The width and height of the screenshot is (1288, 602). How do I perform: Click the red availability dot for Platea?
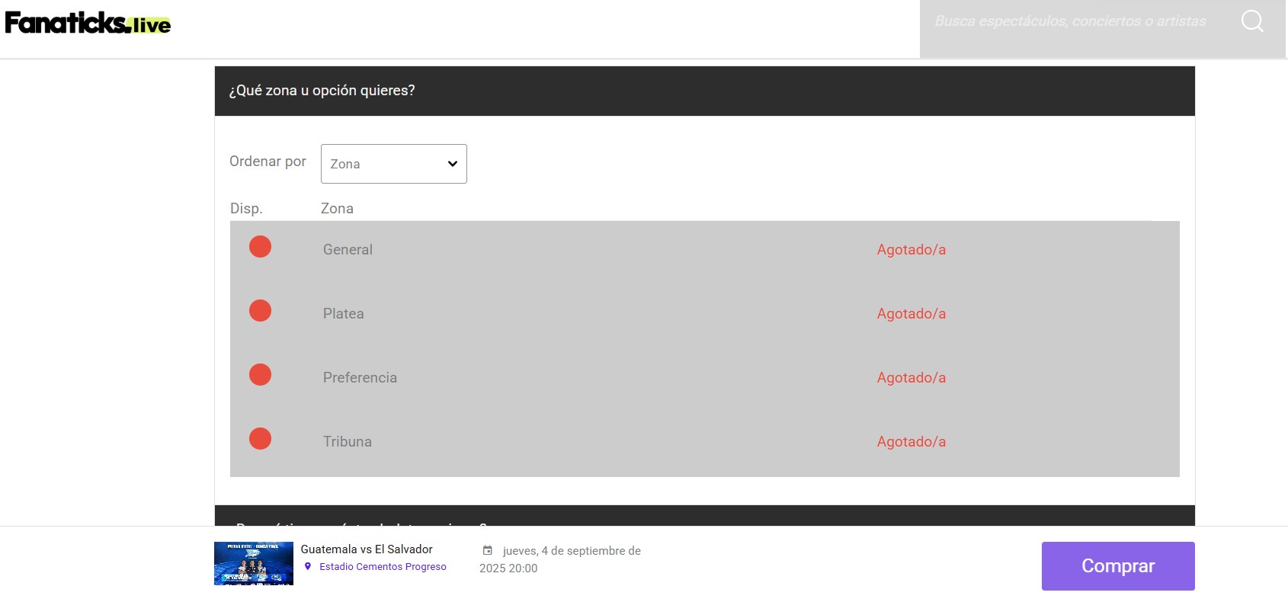(x=260, y=311)
